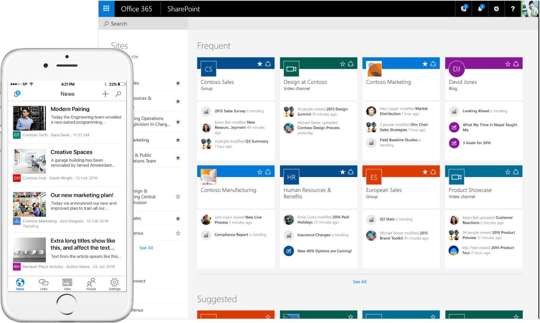540x323 pixels.
Task: Click the ES logo tile of European Sales
Action: 374,177
